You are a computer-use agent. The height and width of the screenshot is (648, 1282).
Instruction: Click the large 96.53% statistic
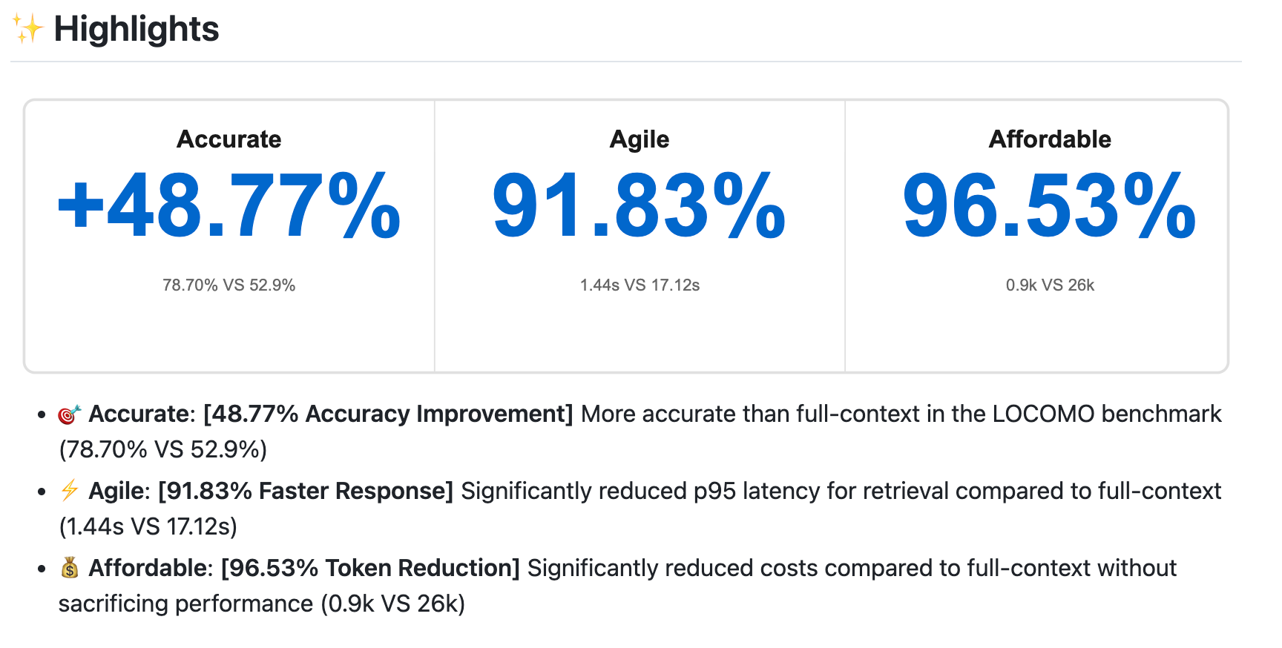pyautogui.click(x=1049, y=206)
